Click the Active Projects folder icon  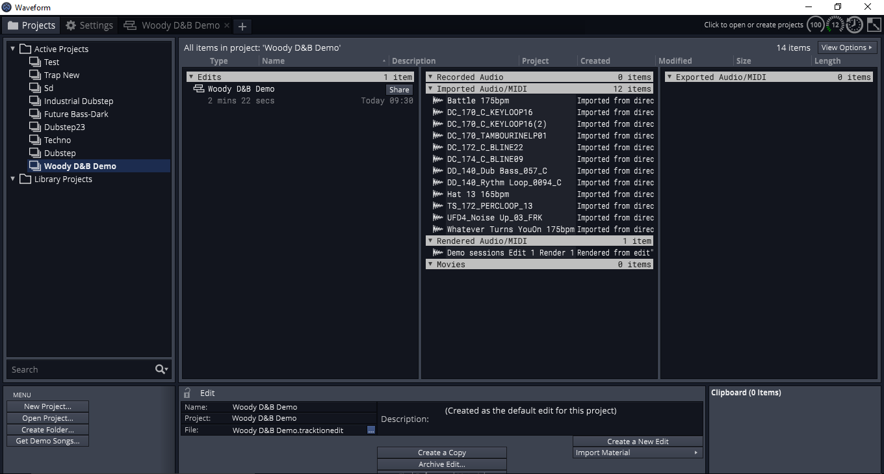click(x=25, y=49)
